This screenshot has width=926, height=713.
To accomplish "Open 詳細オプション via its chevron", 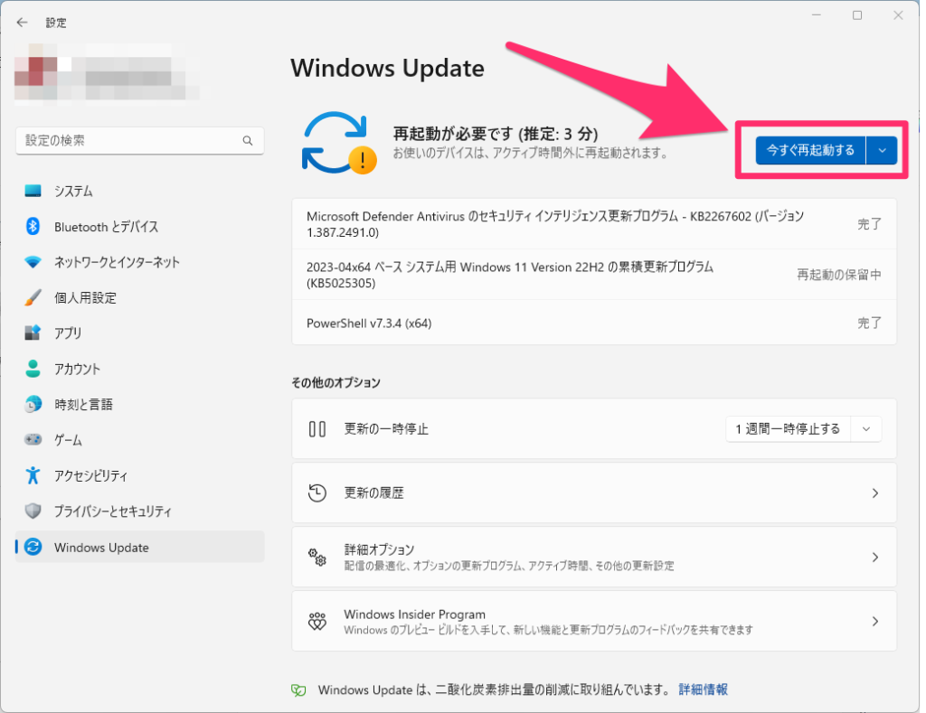I will click(875, 557).
